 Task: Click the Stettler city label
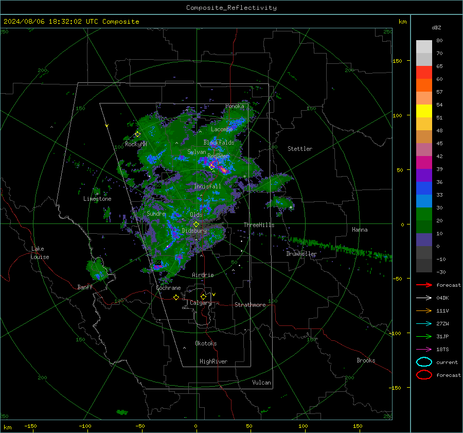[300, 149]
